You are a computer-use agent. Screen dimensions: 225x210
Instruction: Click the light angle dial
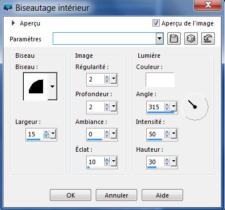[x=195, y=107]
